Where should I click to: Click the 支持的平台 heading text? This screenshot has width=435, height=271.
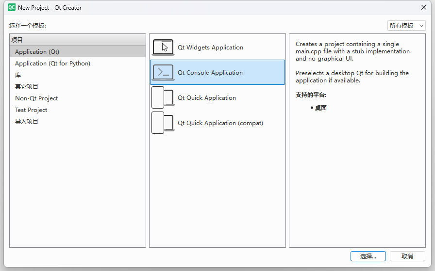[311, 95]
